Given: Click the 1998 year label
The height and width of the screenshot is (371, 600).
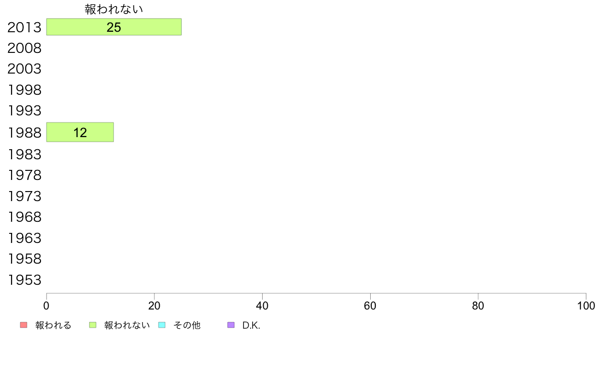Looking at the screenshot, I should coord(24,90).
